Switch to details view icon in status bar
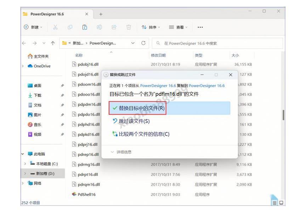This screenshot has width=306, height=213. click(x=274, y=203)
